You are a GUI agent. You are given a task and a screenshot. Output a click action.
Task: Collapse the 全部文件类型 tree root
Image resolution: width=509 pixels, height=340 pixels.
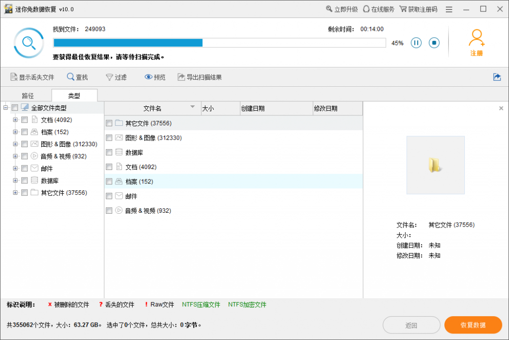[x=5, y=107]
